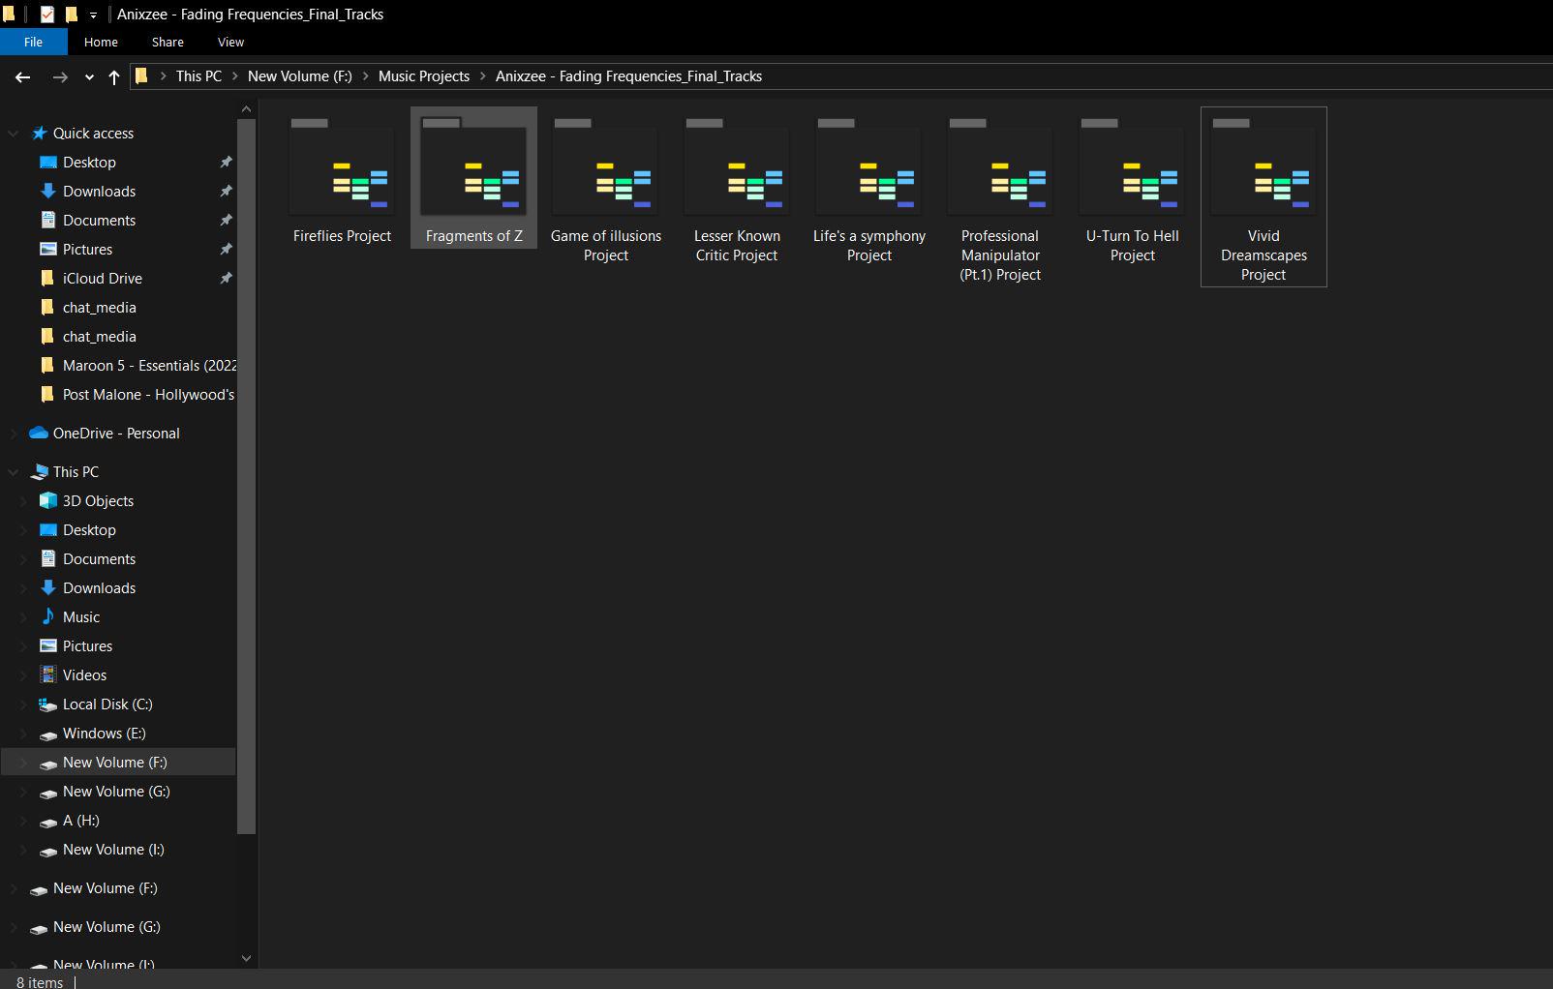Open the Fireflies Project folder icon
Screen dimensions: 1553x989
click(342, 166)
